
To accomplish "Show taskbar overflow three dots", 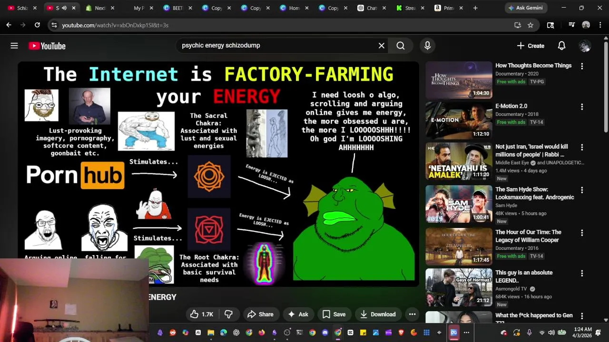I will 466,332.
